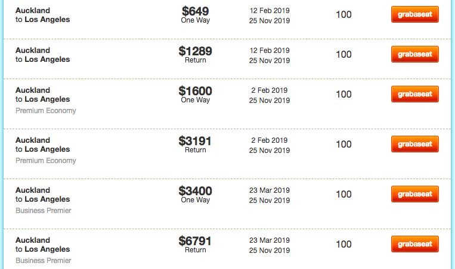Viewport: 455px width, 269px height.
Task: Select the $1289 Return fare price
Action: [195, 51]
